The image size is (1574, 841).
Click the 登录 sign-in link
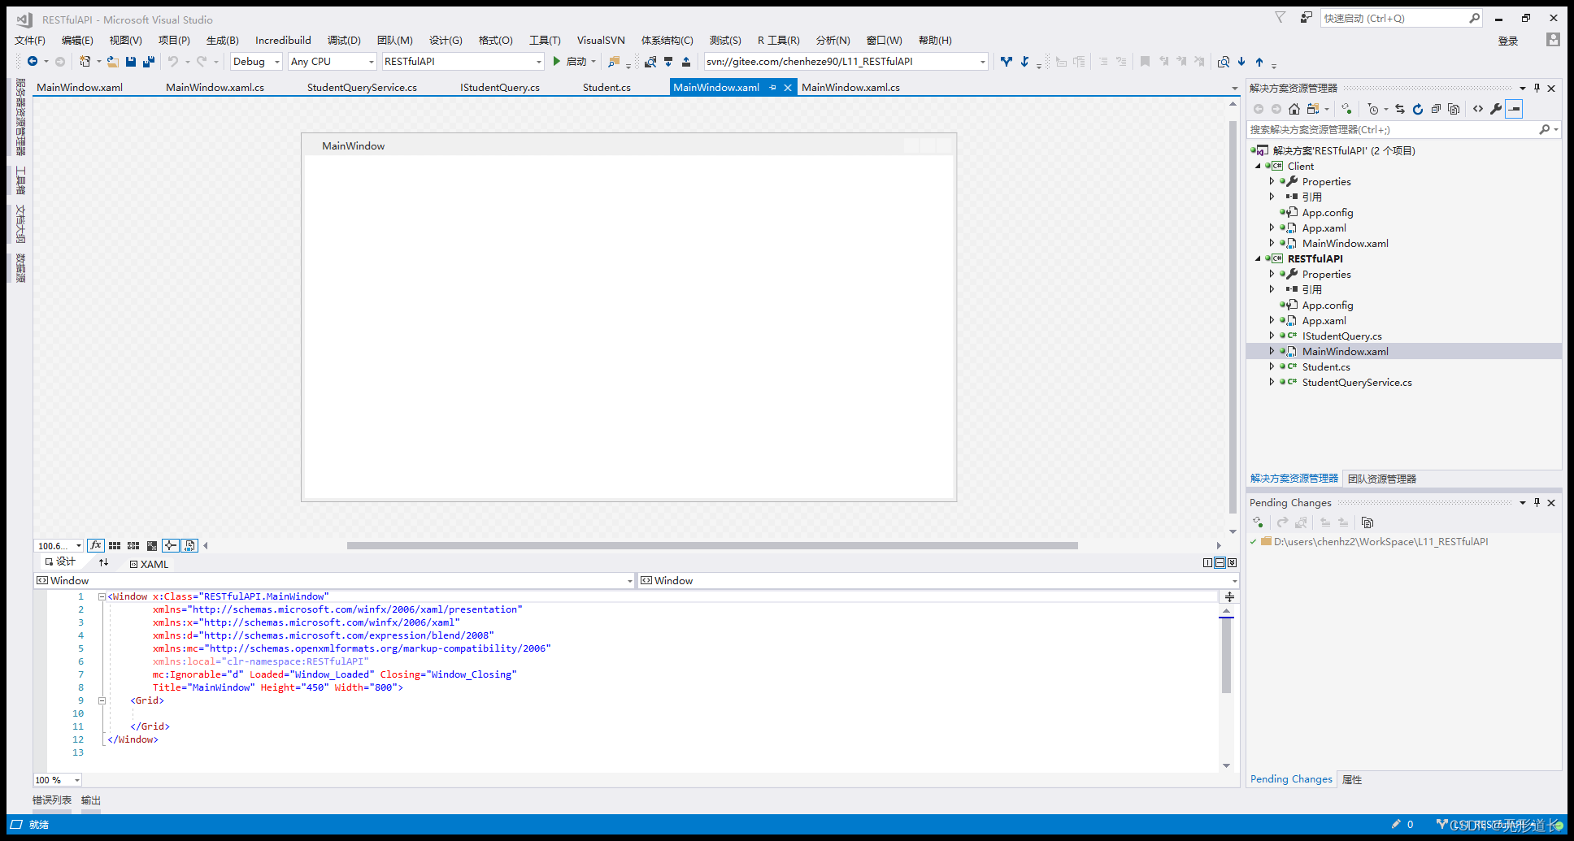pos(1508,41)
